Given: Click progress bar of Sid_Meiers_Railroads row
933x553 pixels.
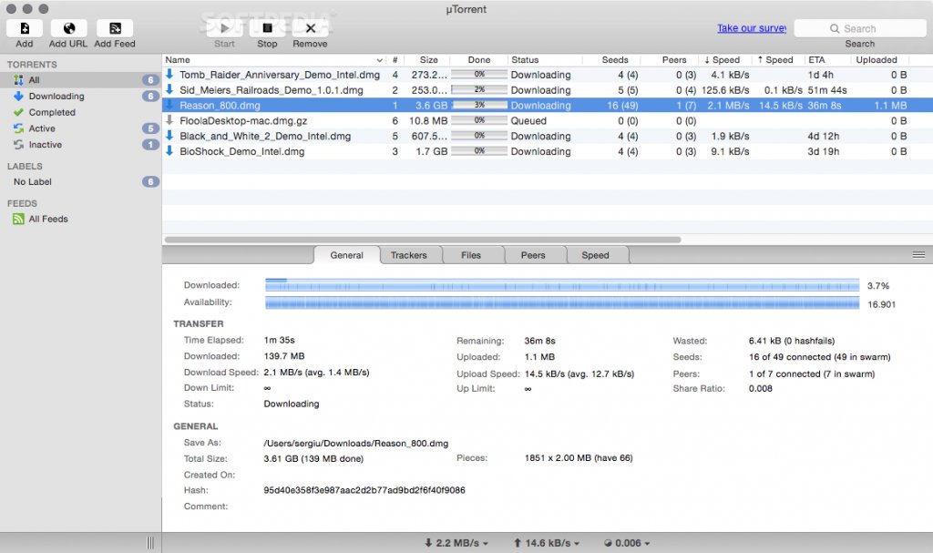Looking at the screenshot, I should click(x=479, y=89).
